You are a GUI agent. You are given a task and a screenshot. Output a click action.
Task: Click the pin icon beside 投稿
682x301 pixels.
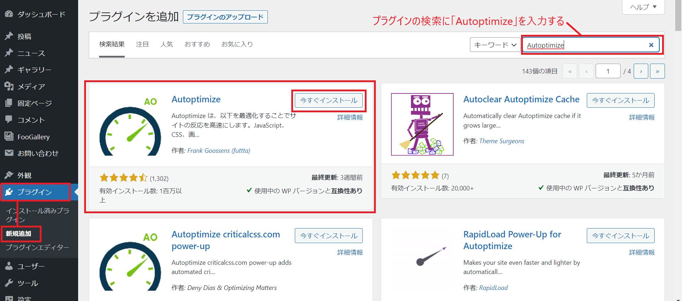point(9,36)
